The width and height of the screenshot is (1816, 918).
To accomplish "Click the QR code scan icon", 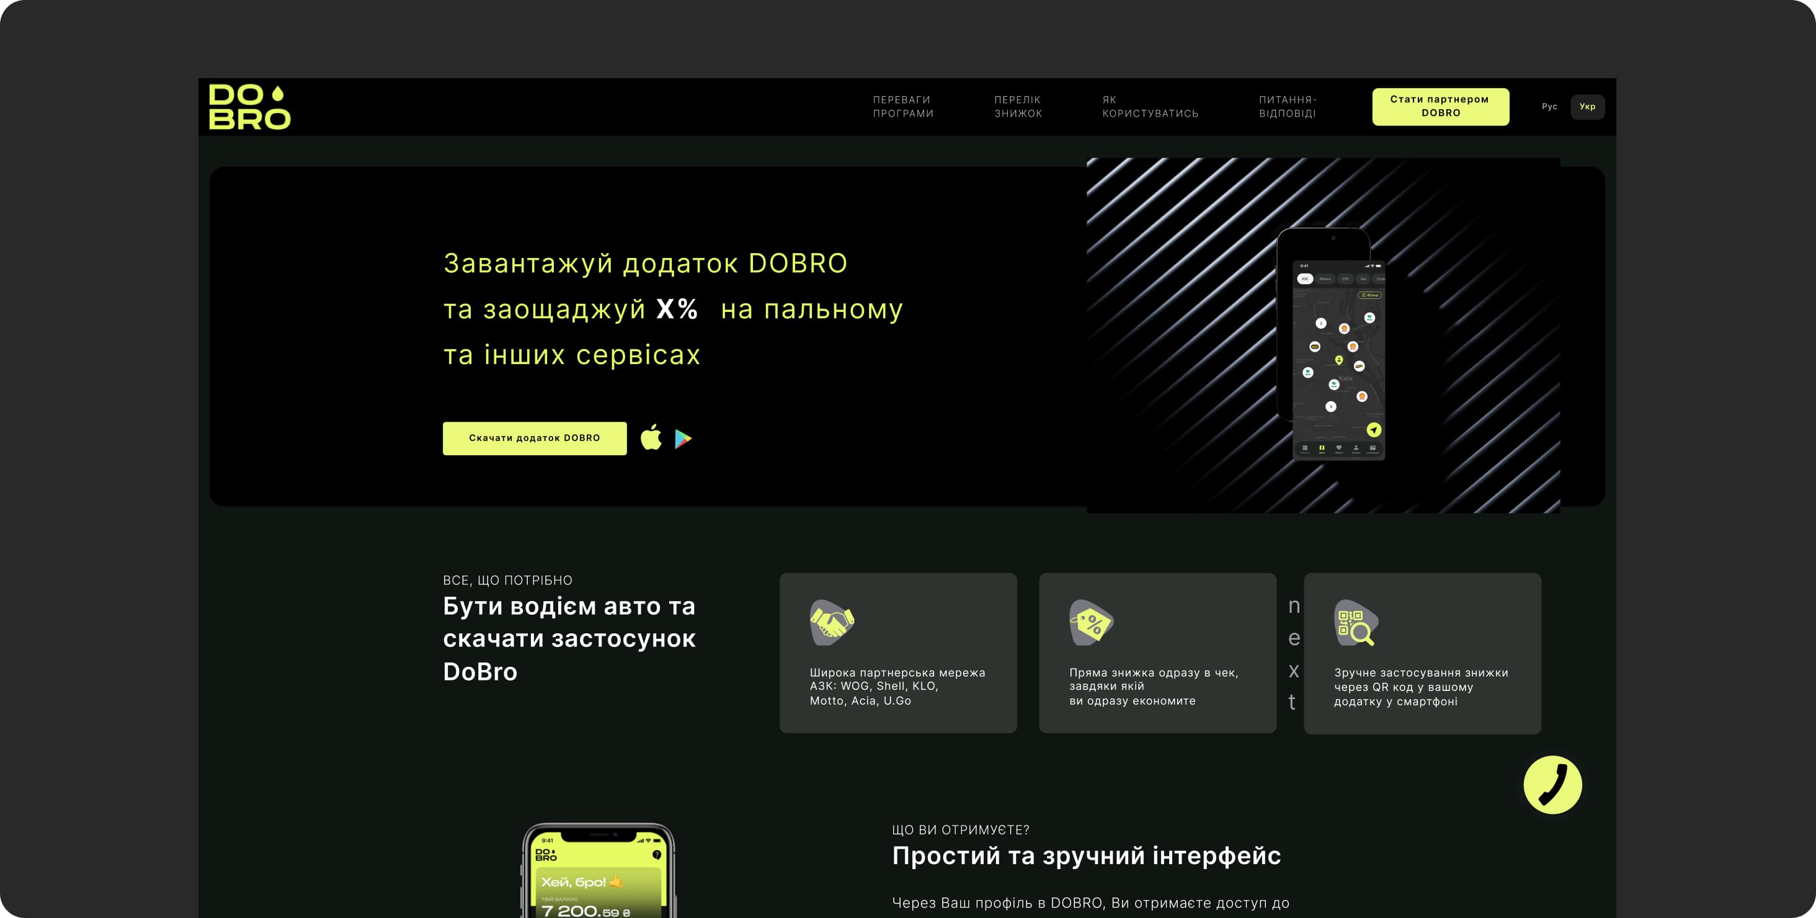I will (1356, 623).
